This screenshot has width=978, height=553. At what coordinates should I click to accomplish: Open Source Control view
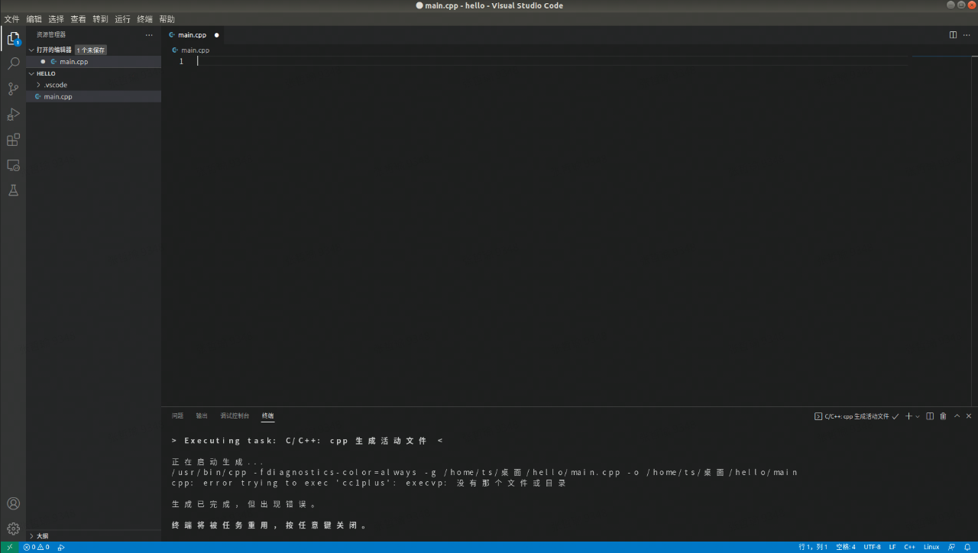click(x=12, y=89)
